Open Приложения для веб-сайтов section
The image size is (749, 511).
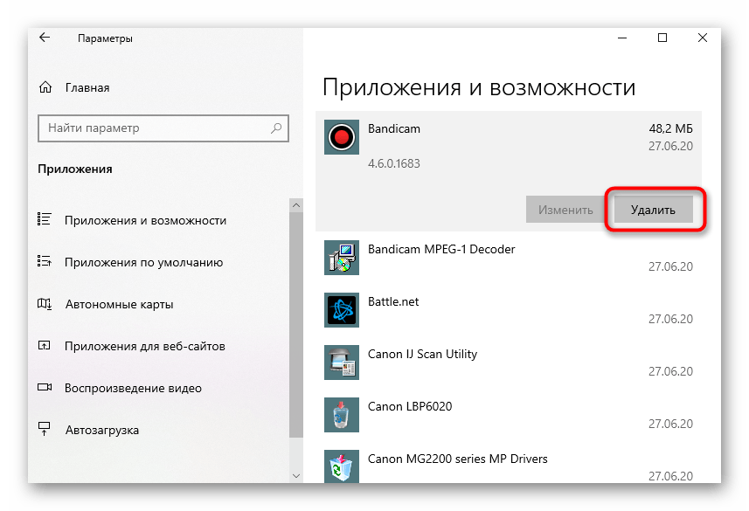pos(145,346)
